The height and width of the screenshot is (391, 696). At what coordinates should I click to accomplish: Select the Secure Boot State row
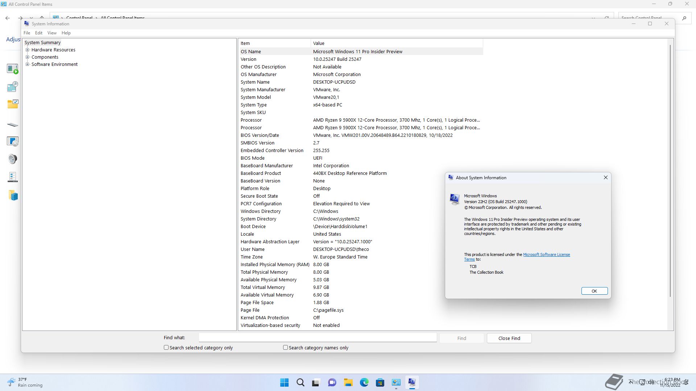(361, 196)
